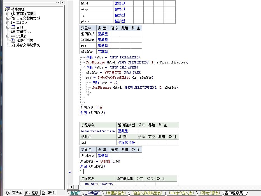Open the [自定义数据类型表] tab

pos(147,193)
